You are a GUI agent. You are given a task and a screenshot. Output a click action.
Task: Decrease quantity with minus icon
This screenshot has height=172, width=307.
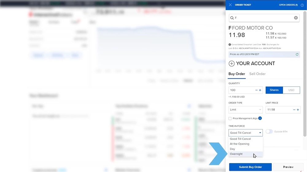(x=256, y=90)
